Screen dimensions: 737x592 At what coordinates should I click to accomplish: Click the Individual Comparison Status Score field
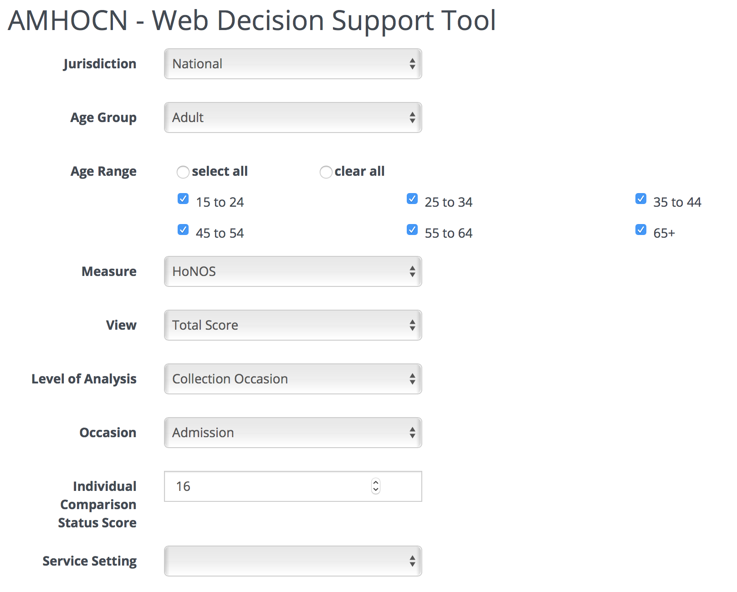273,486
